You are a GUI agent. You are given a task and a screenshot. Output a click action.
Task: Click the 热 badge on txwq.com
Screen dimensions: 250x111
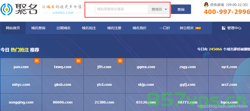(x=78, y=61)
